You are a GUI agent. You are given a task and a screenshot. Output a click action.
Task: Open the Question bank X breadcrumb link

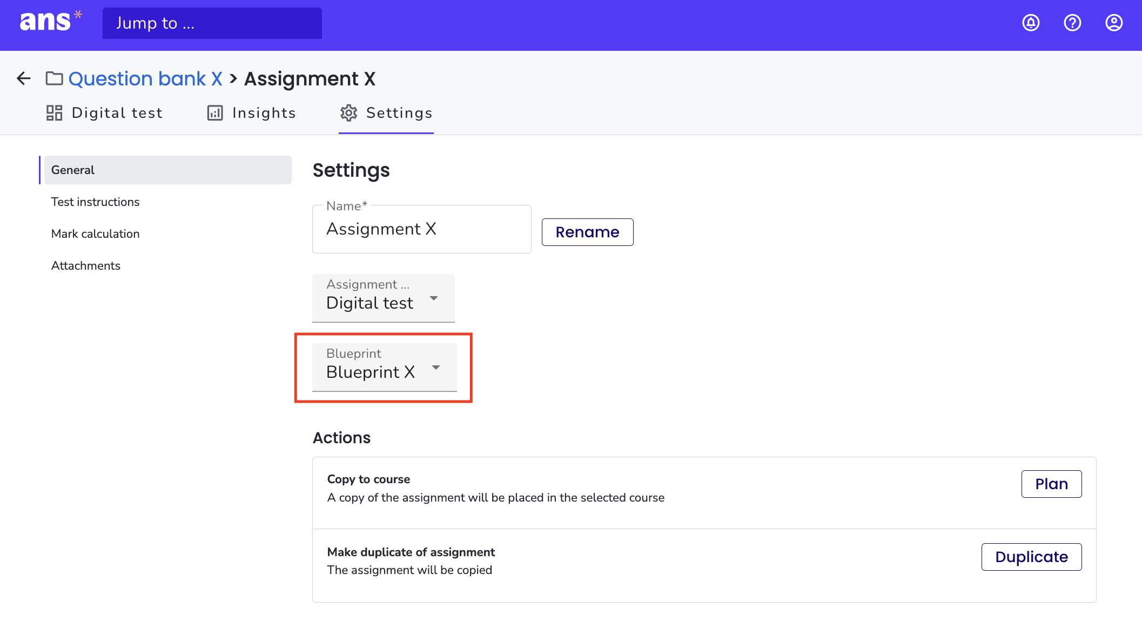tap(145, 78)
